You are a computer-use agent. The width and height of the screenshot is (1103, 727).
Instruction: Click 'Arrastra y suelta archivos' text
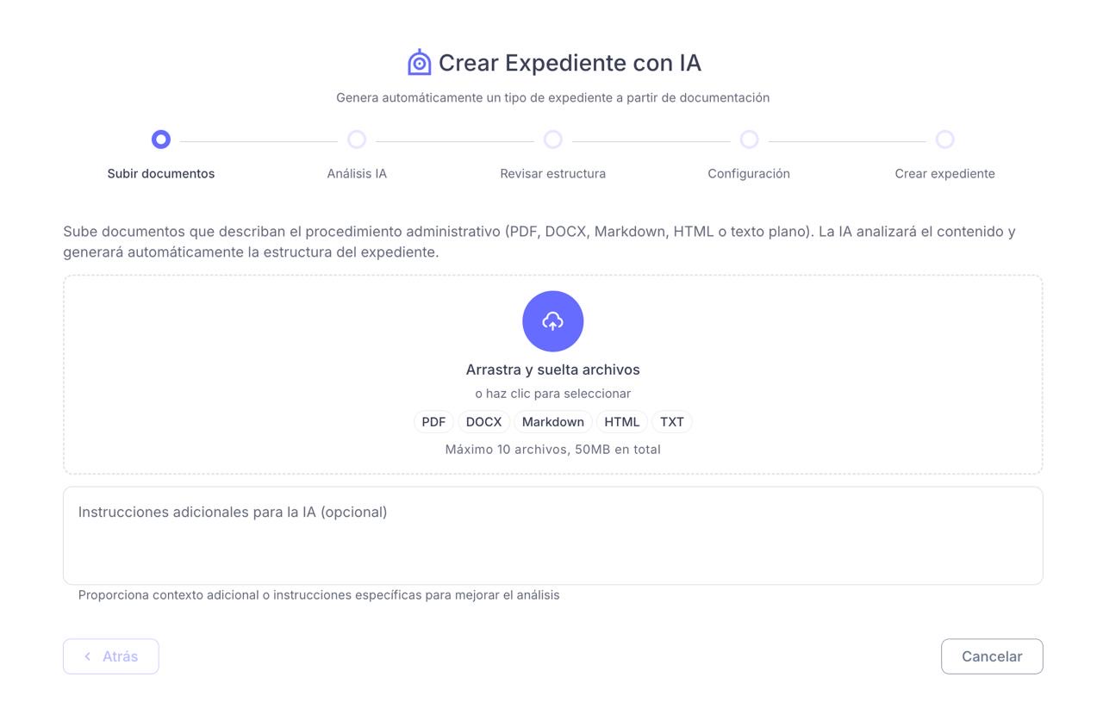click(x=553, y=370)
